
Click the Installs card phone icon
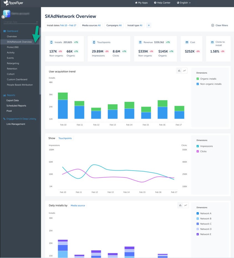coord(51,42)
